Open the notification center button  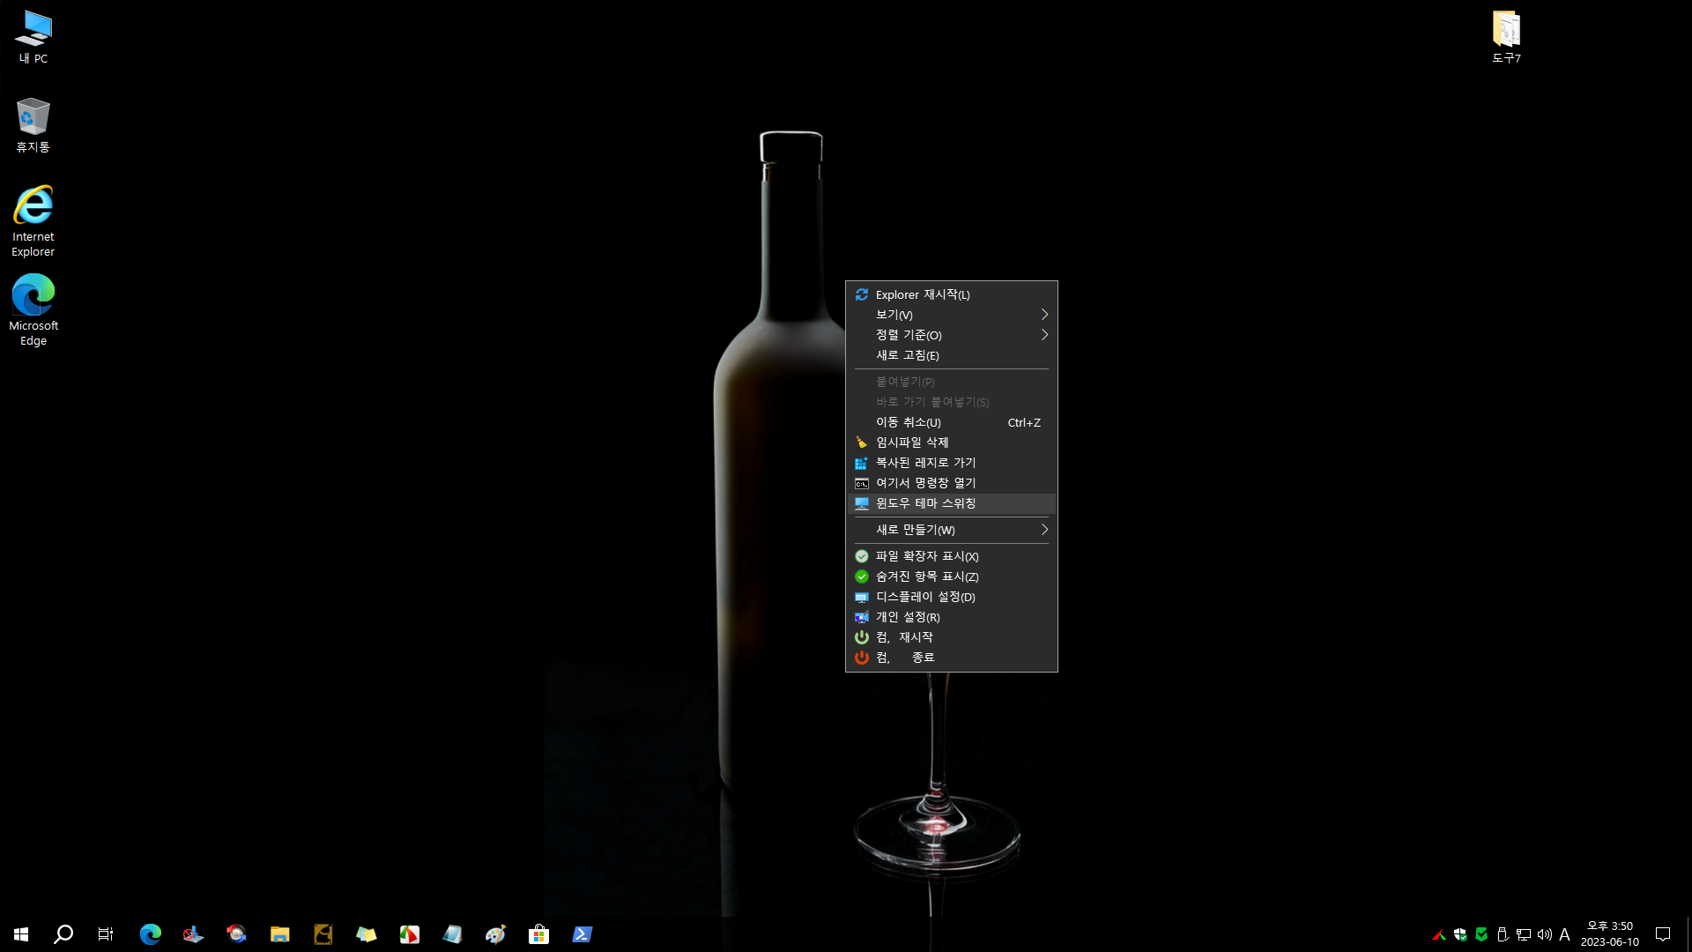click(1663, 934)
